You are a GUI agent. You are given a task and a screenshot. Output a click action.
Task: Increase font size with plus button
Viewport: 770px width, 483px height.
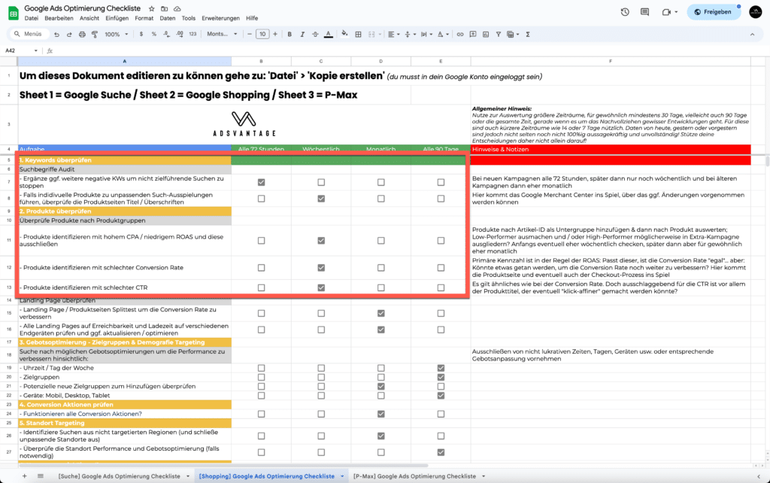(275, 35)
